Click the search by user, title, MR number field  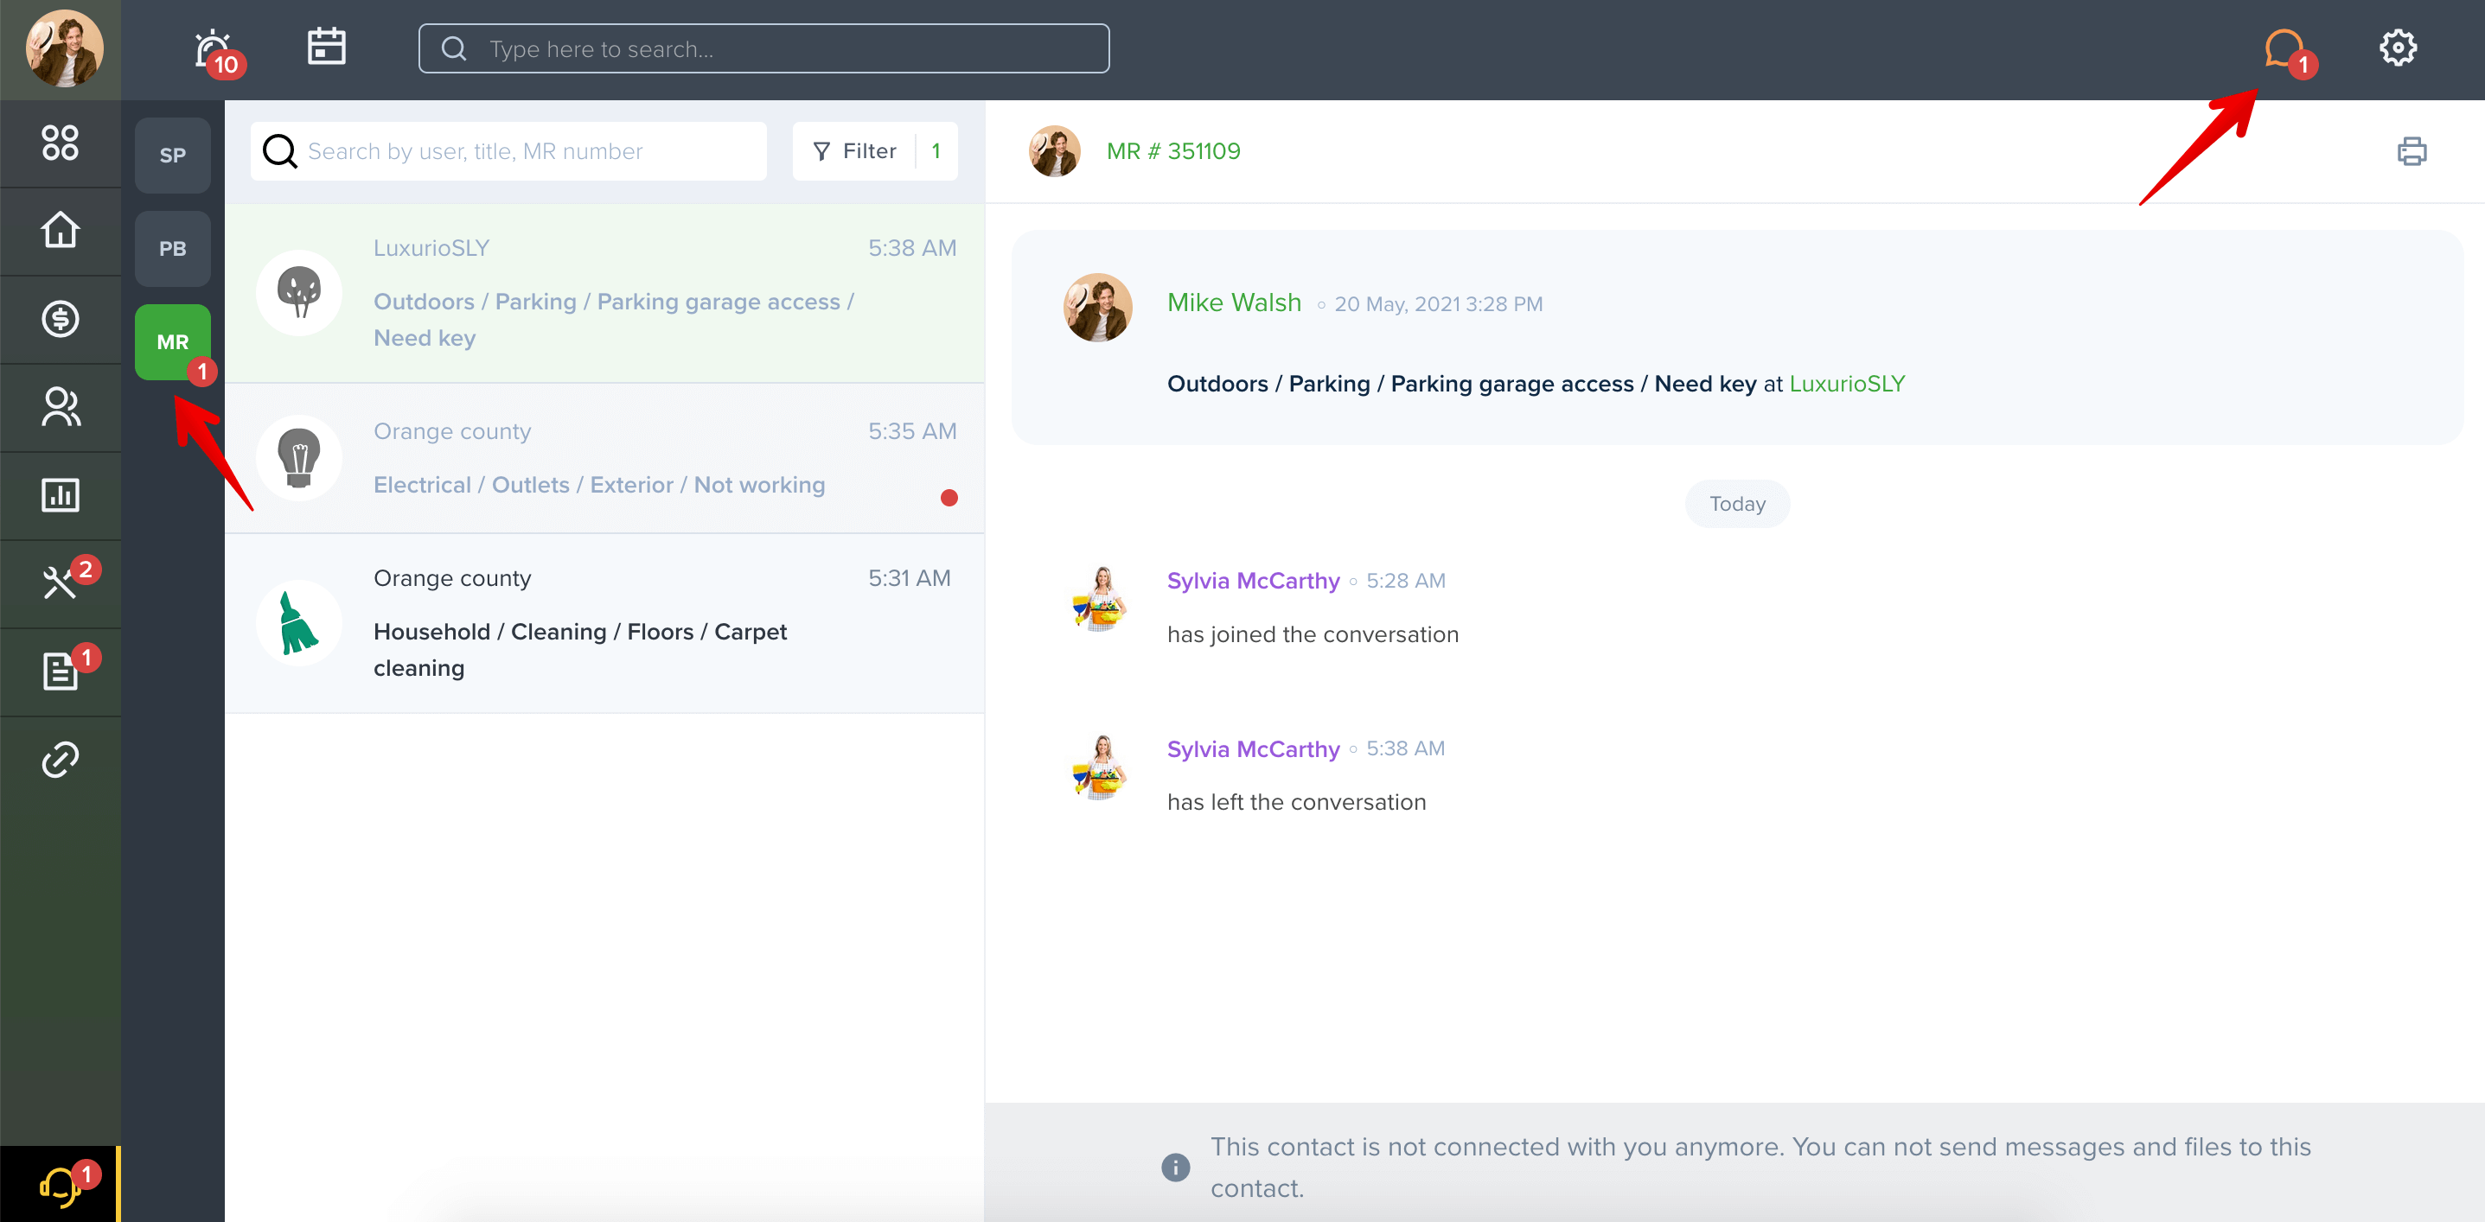(509, 151)
